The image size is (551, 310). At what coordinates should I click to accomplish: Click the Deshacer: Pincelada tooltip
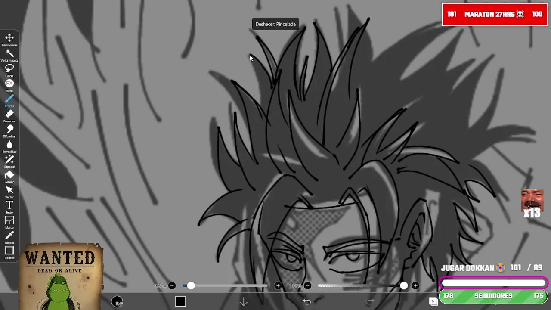275,24
